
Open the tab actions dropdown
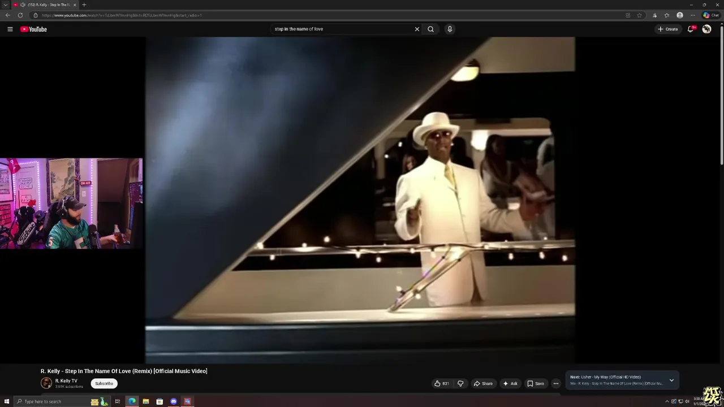pyautogui.click(x=5, y=5)
